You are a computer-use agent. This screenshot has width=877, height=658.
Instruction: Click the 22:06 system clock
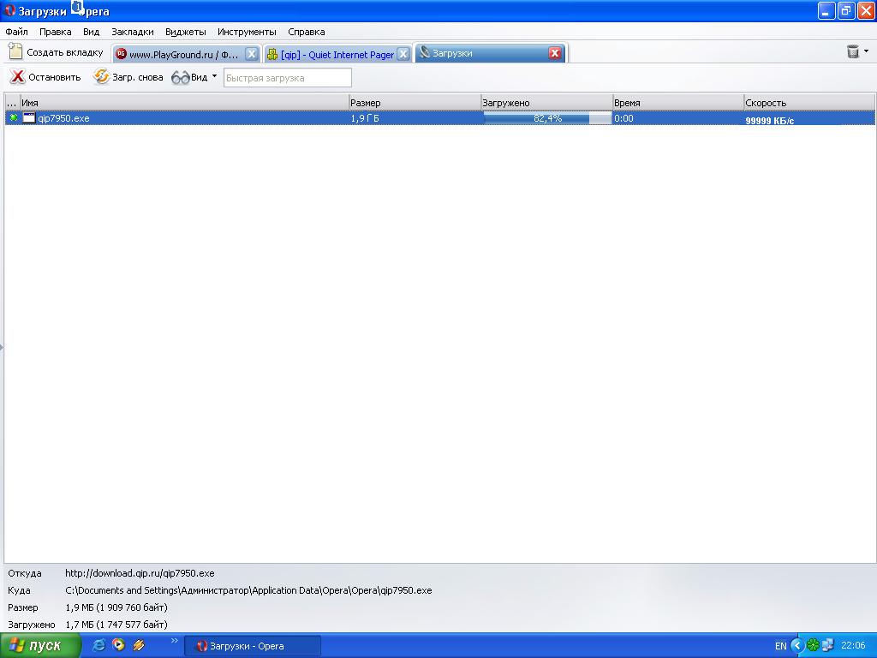(x=853, y=645)
